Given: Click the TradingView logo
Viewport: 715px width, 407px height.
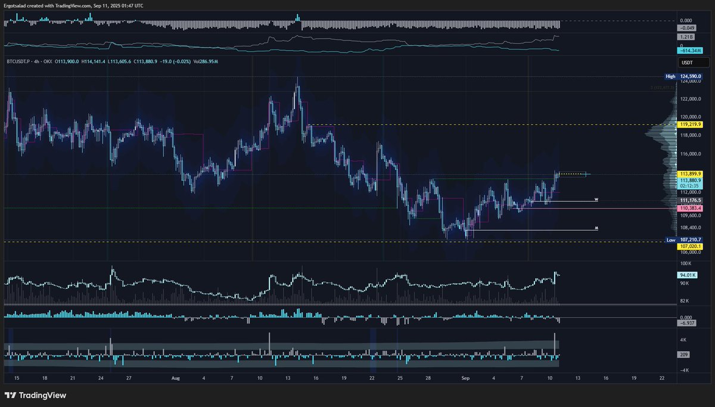Looking at the screenshot, I should click(x=36, y=395).
